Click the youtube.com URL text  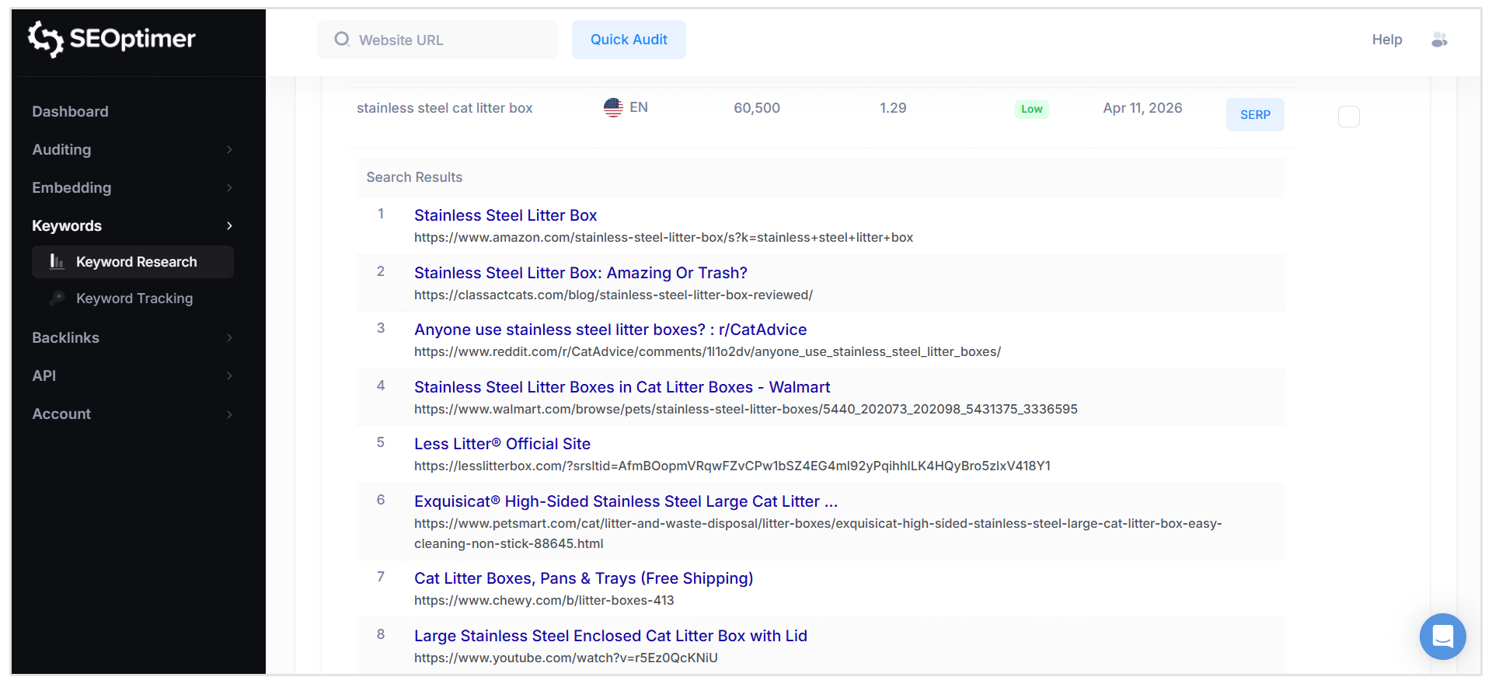pyautogui.click(x=566, y=658)
